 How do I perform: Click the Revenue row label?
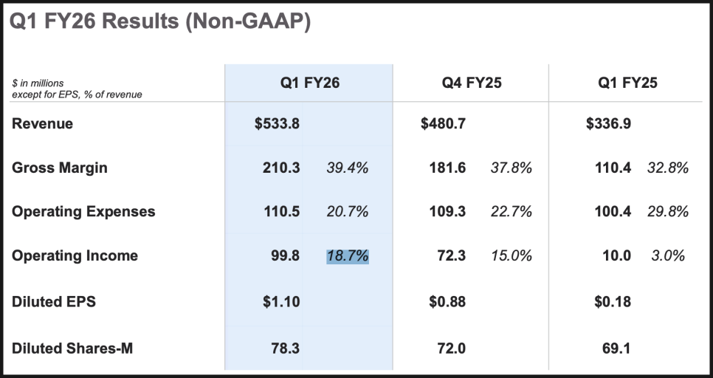(42, 124)
